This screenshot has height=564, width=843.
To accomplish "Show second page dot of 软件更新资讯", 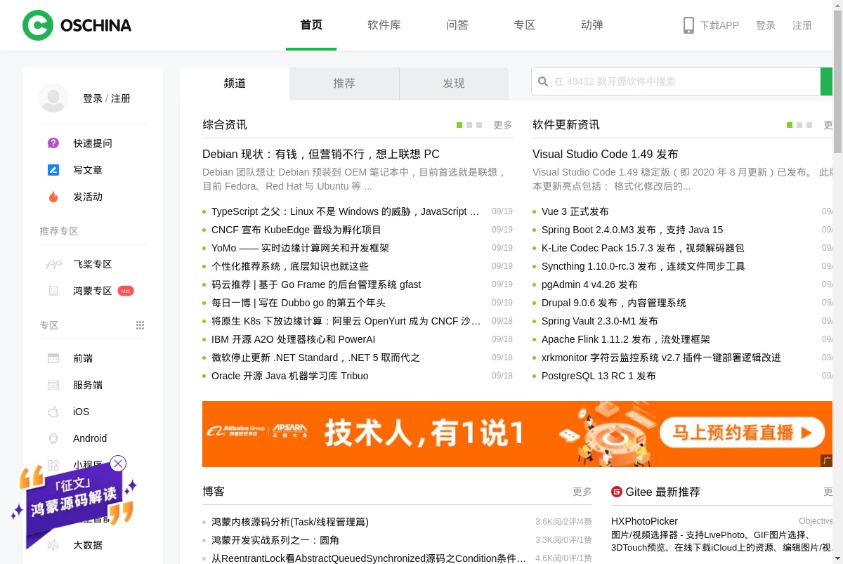I will point(799,125).
